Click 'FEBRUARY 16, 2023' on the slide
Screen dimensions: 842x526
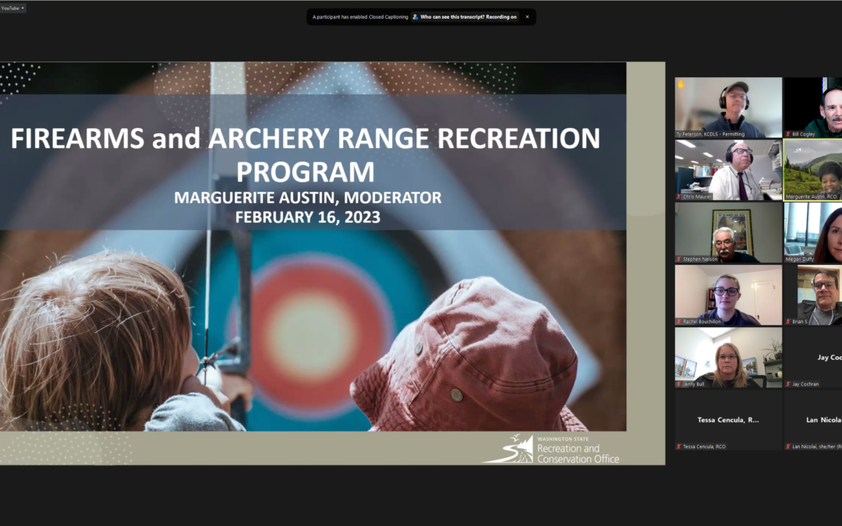click(x=308, y=217)
